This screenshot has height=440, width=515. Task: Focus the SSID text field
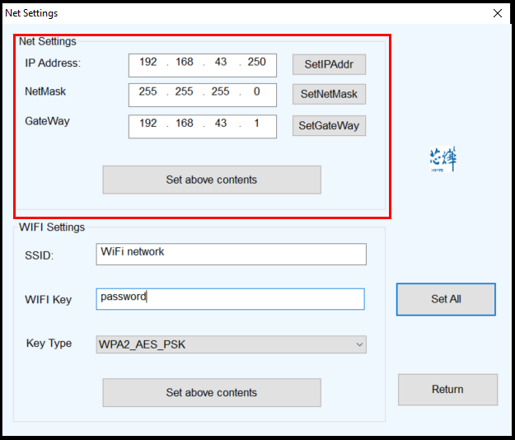click(231, 253)
